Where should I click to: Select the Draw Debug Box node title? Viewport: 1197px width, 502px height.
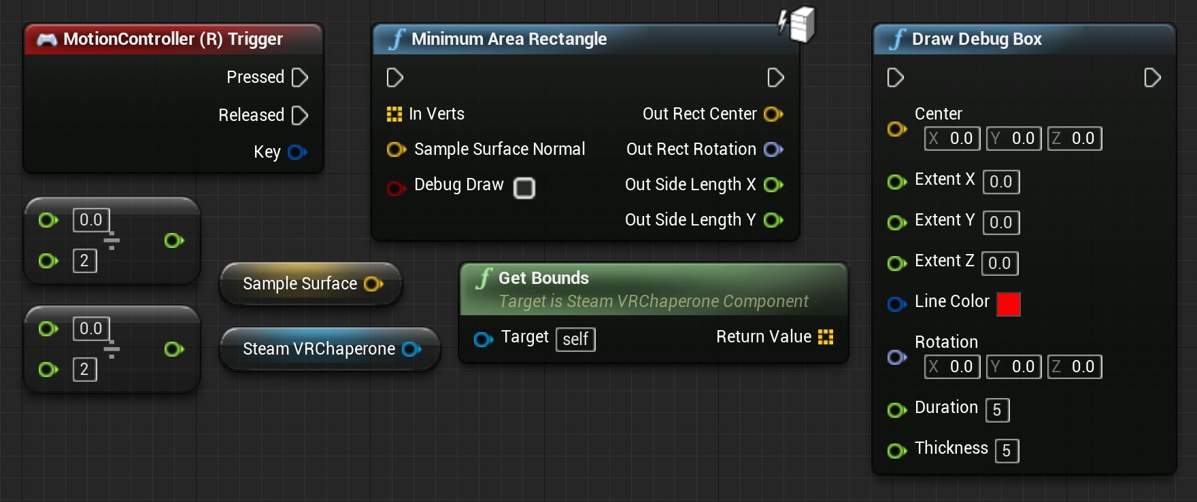[x=976, y=39]
